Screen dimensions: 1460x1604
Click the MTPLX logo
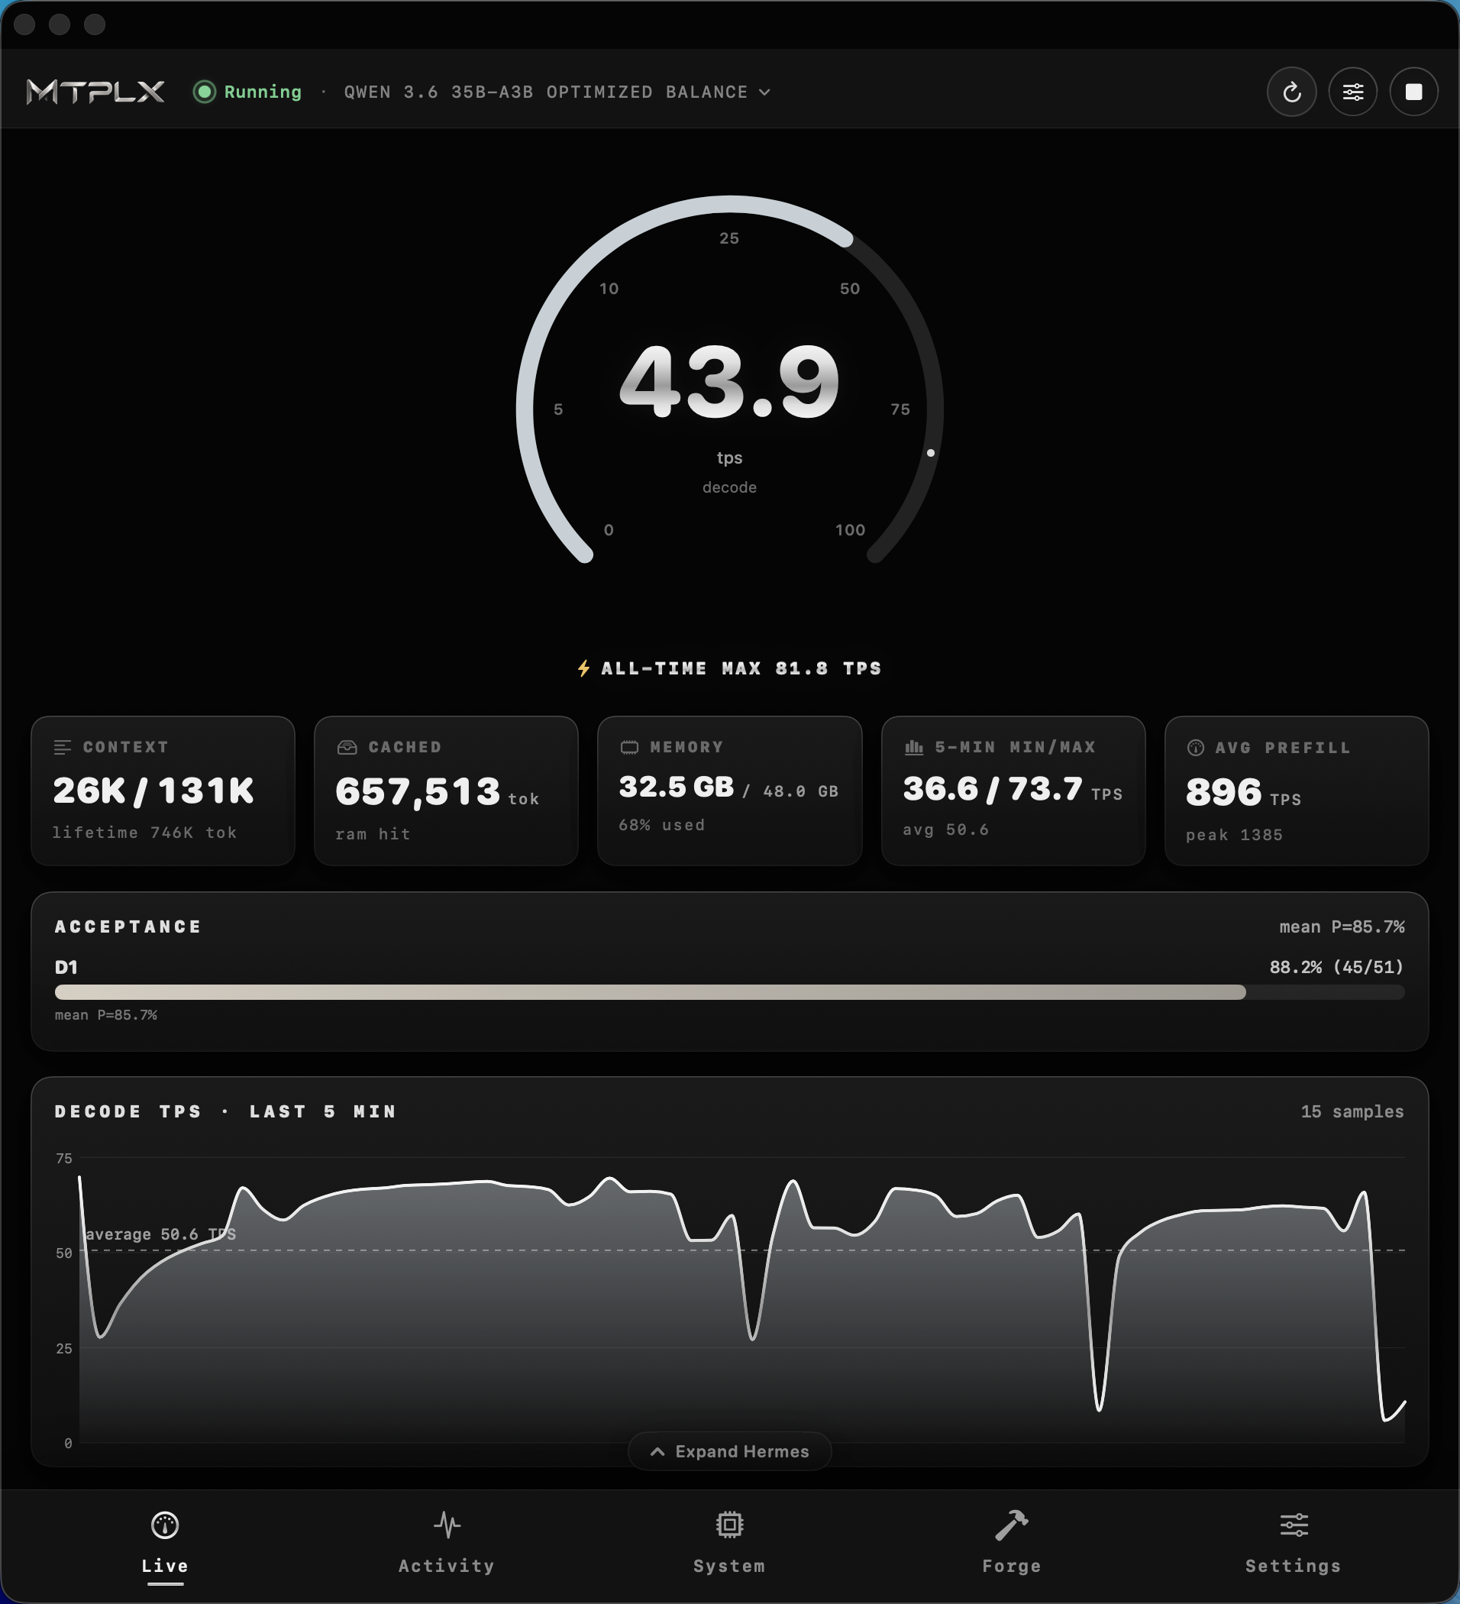tap(95, 92)
